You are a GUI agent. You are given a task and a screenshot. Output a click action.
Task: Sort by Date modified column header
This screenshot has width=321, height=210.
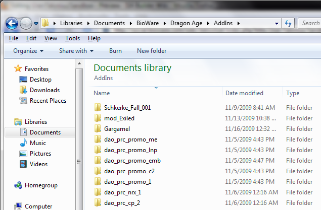tap(244, 93)
